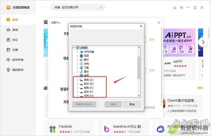Open the AiPPT app title
211x136 pixels.
click(x=178, y=62)
